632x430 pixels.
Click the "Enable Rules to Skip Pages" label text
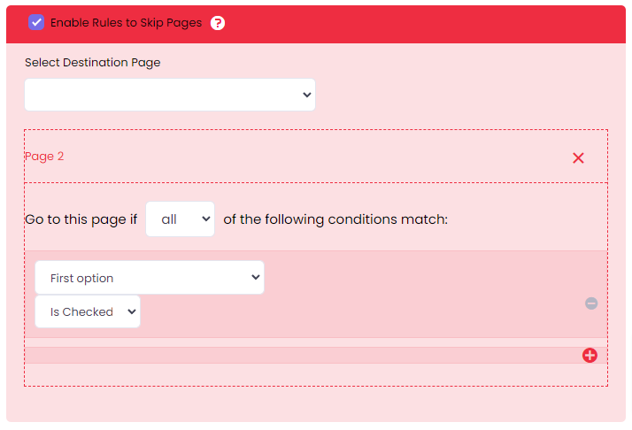pos(126,23)
